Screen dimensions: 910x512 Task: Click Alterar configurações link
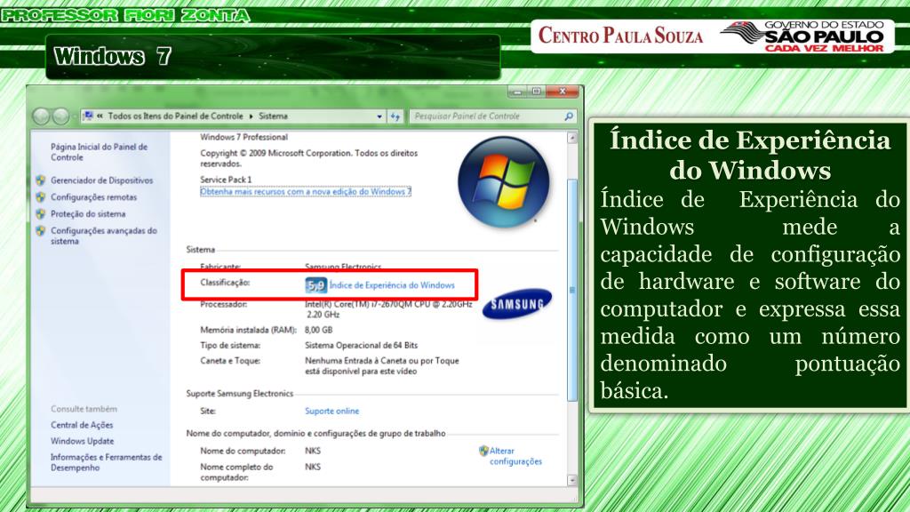point(515,456)
